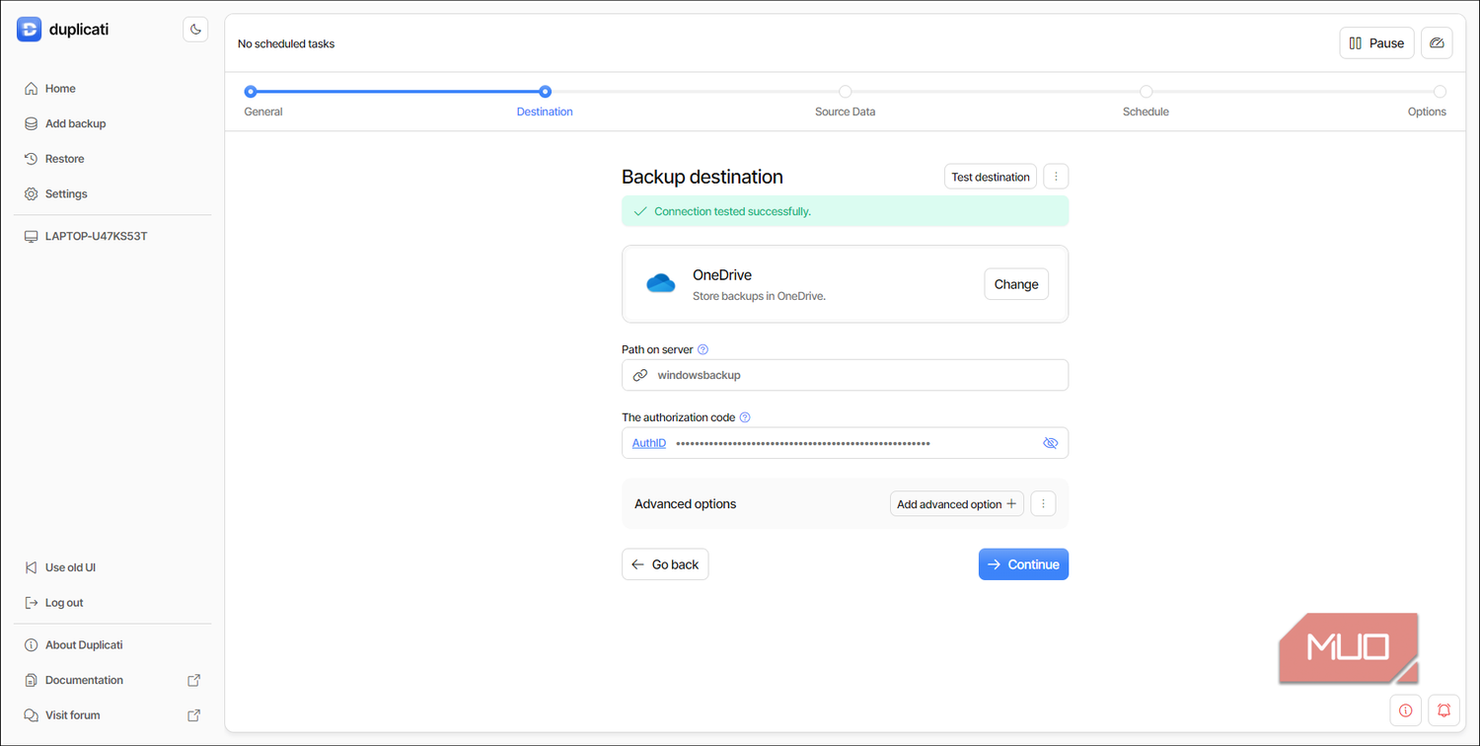Open Settings in the sidebar
Image resolution: width=1480 pixels, height=746 pixels.
[x=66, y=194]
